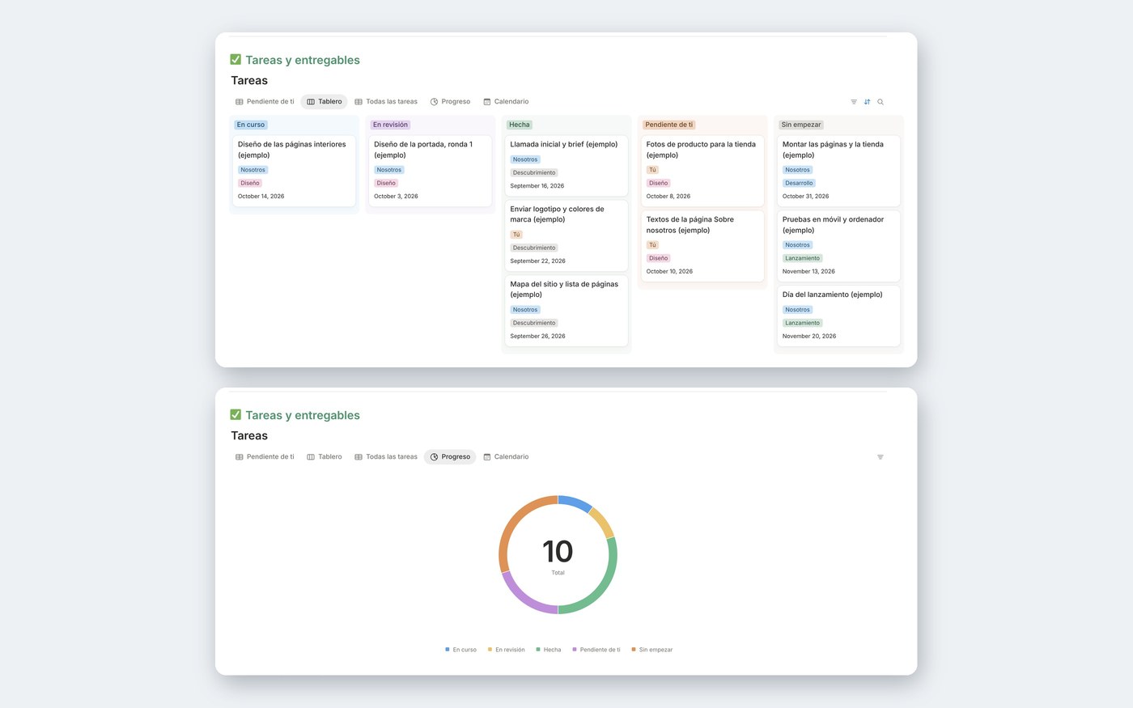Open the card Diseño de la portada, ronda 1
The image size is (1133, 708).
tap(430, 171)
